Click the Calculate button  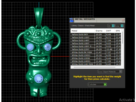97,84
